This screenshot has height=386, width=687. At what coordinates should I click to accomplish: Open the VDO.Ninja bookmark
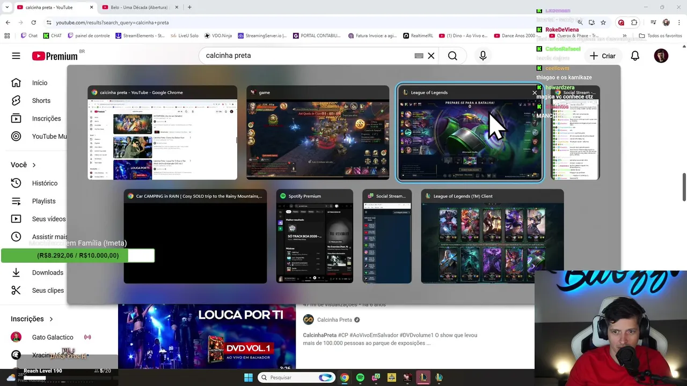217,36
